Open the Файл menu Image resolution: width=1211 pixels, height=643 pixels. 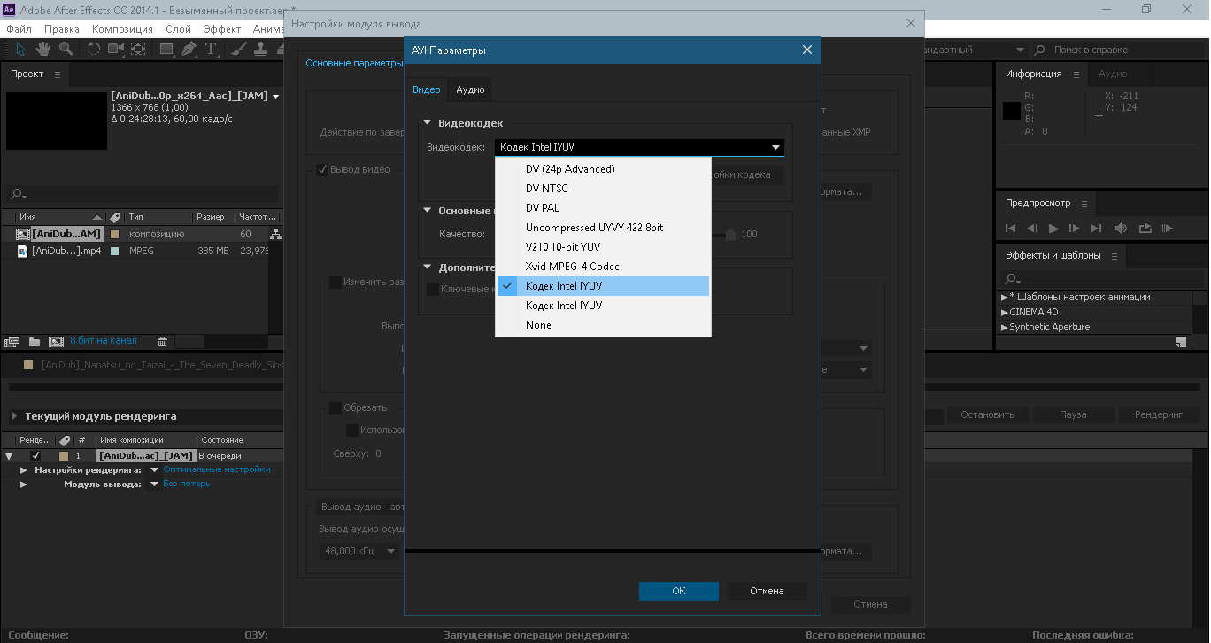[19, 29]
